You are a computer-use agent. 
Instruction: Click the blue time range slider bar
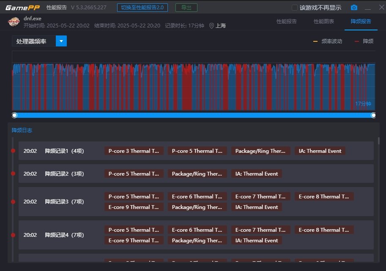[x=194, y=115]
